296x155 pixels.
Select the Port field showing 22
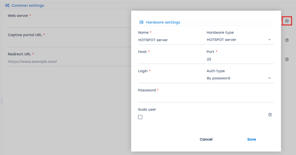click(240, 59)
